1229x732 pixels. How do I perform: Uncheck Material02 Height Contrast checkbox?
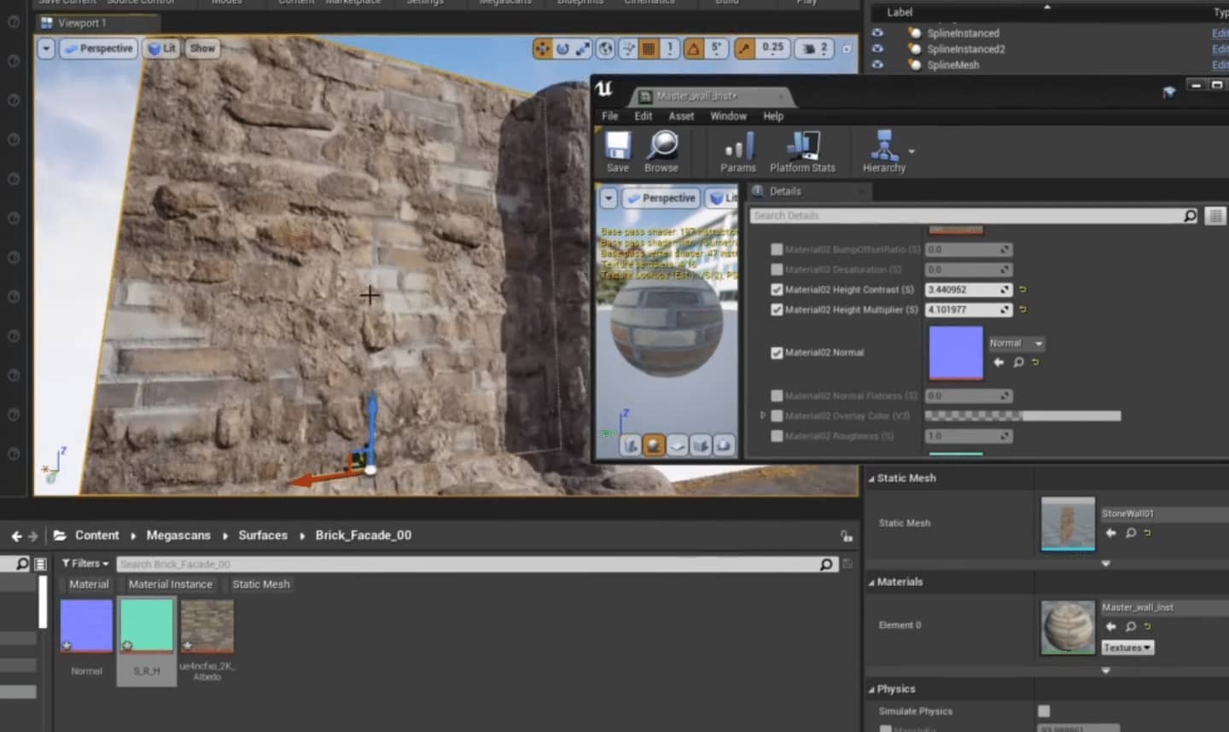point(777,289)
